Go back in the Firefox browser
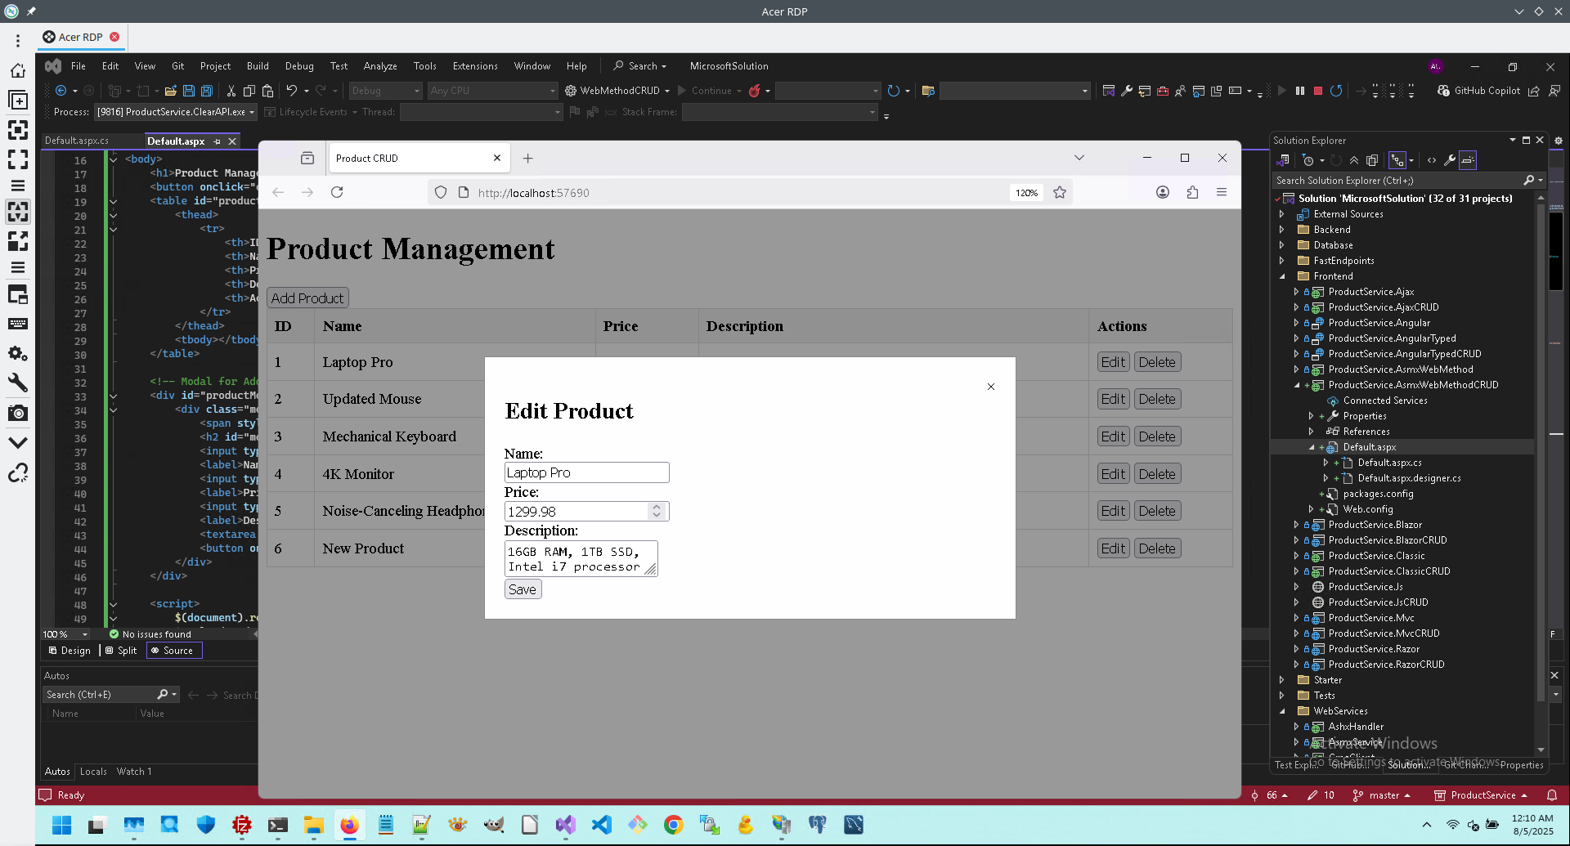This screenshot has width=1570, height=846. click(278, 192)
